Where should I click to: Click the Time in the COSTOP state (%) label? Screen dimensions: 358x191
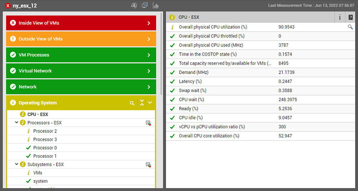(x=208, y=54)
